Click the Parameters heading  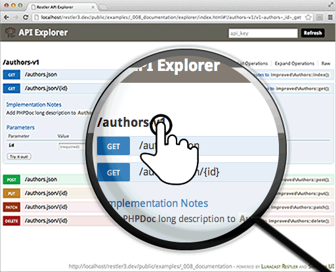(x=20, y=127)
